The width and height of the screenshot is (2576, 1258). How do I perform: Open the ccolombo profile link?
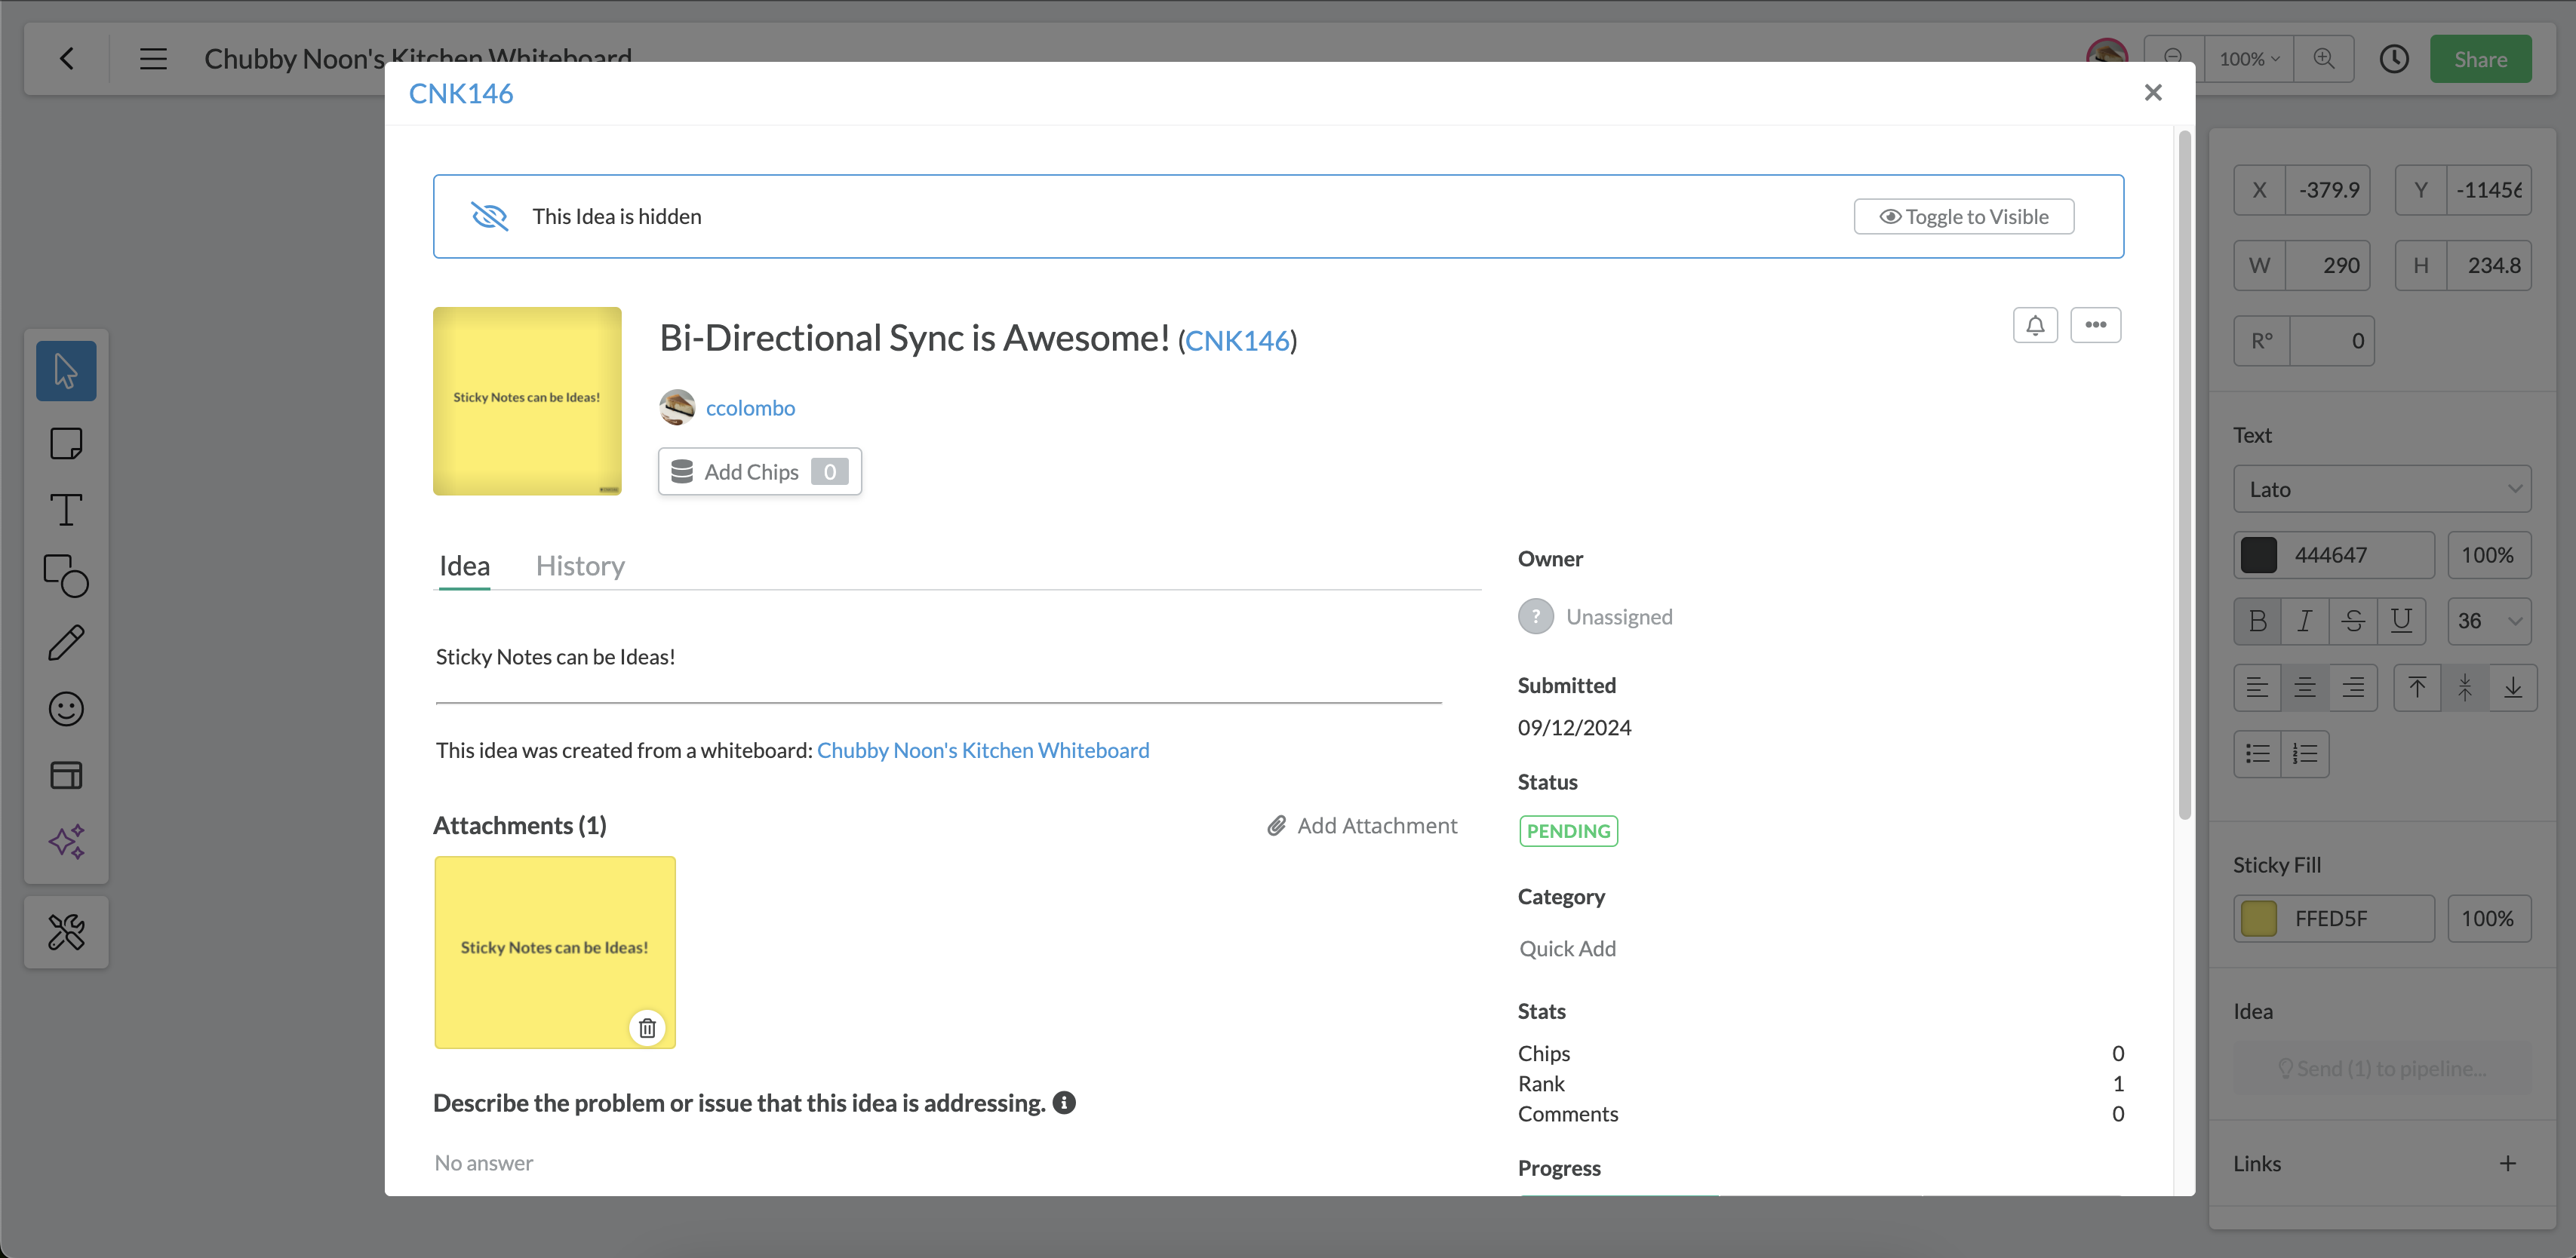click(750, 408)
